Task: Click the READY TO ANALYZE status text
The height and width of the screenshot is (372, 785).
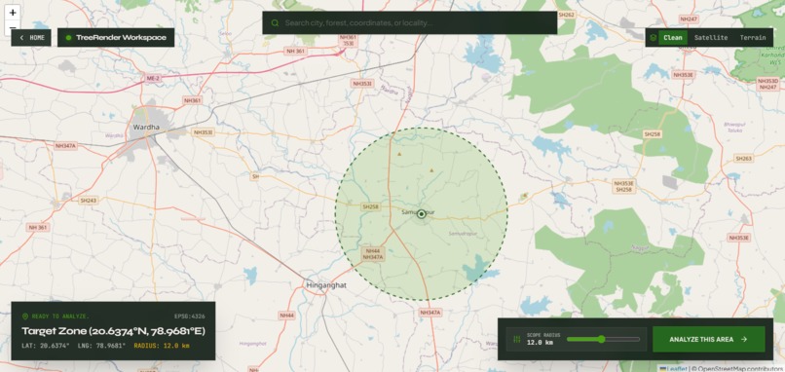Action: pyautogui.click(x=60, y=316)
